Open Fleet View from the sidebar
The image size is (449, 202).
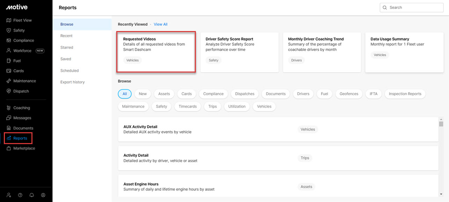(x=21, y=20)
